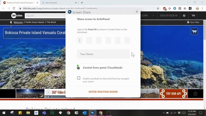
Task: Reload the page
Action: pos(14,8)
